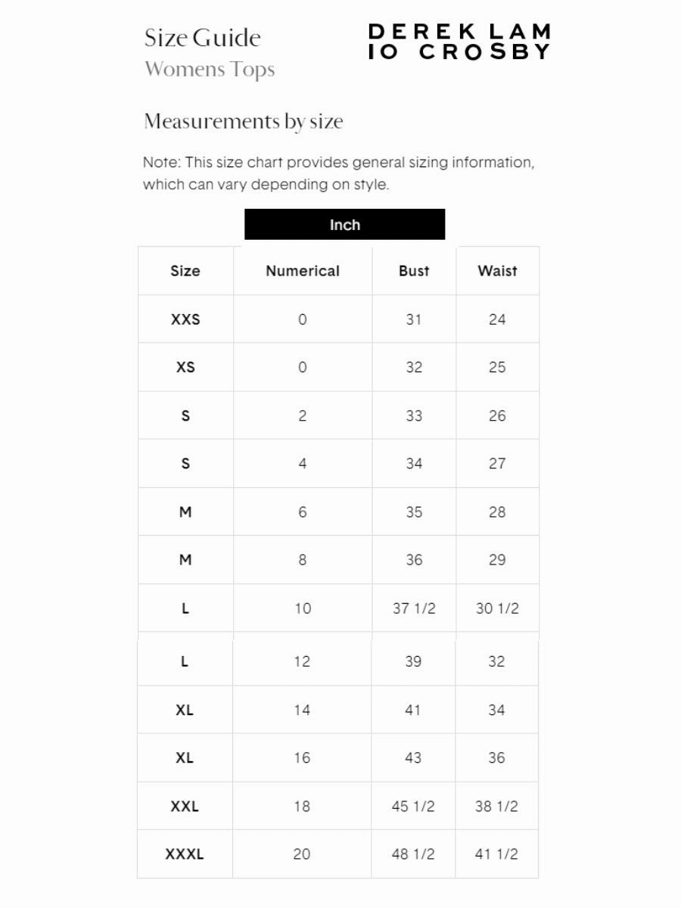Select bust value 37 1/2 cell

pos(414,608)
